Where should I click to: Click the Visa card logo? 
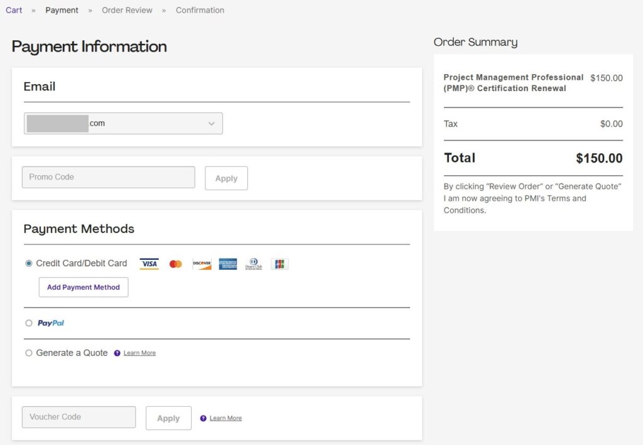tap(149, 264)
